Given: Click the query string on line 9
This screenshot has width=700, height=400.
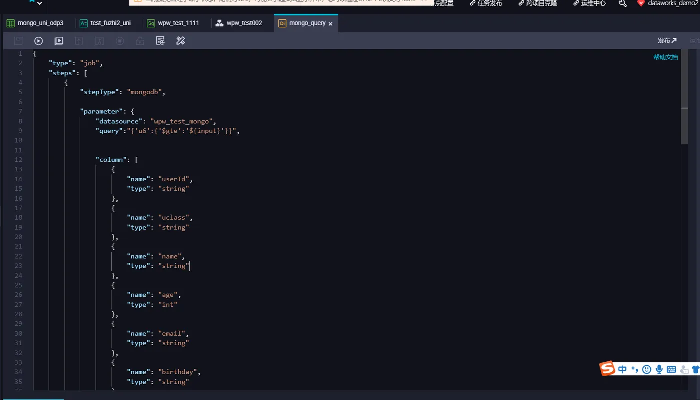Looking at the screenshot, I should coord(181,131).
